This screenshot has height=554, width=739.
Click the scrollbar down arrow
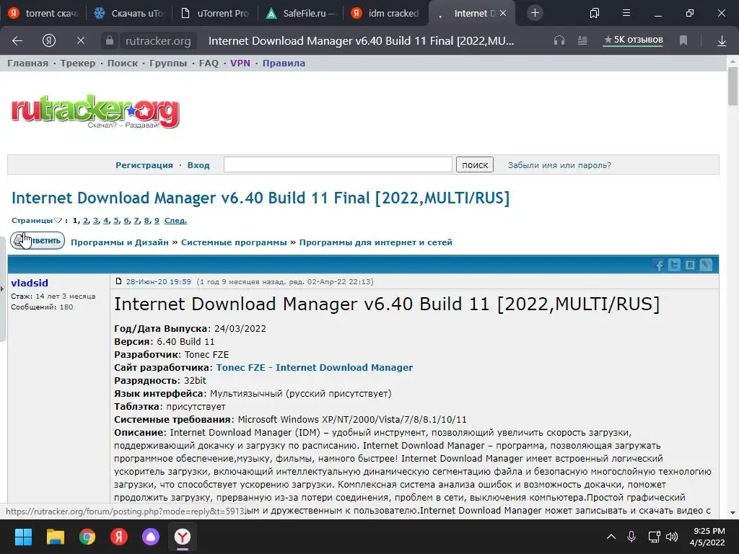coord(733,513)
